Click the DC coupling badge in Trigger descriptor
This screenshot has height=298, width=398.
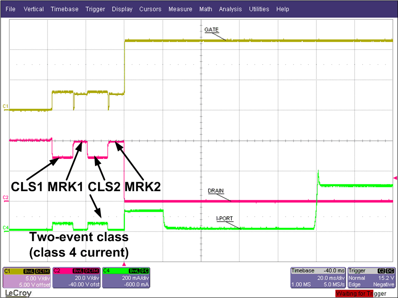(x=390, y=271)
